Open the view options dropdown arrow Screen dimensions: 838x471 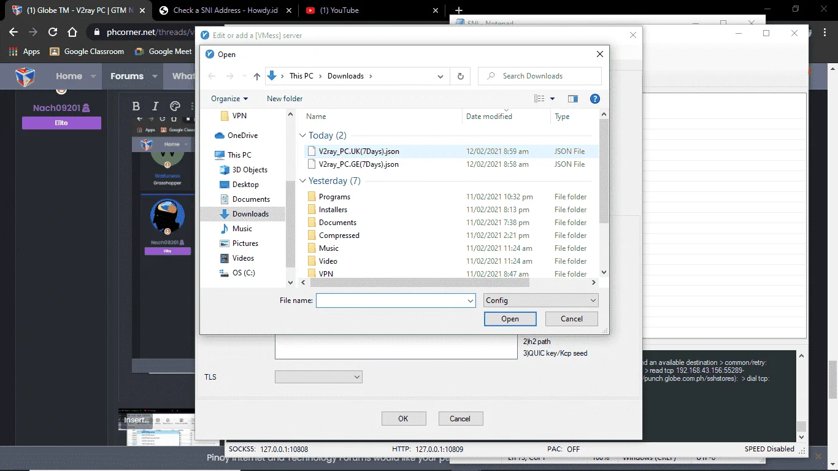pos(552,99)
